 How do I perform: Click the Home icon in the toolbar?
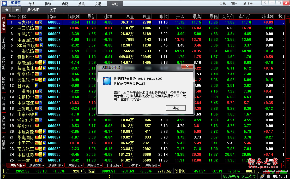tap(7, 10)
